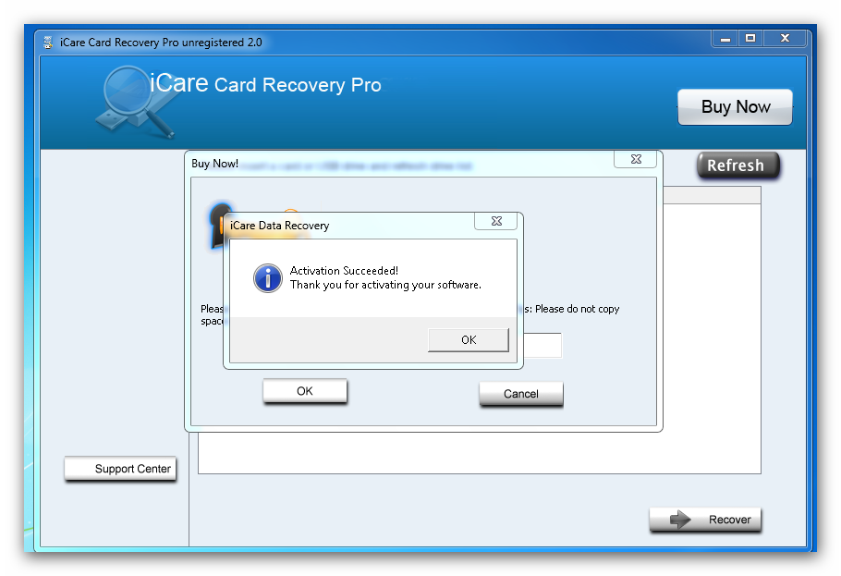Click the iCare magnifier logo icon
This screenshot has width=841, height=576.
[x=134, y=102]
